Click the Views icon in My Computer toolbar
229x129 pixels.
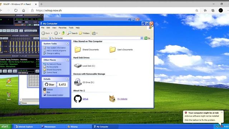[94, 33]
